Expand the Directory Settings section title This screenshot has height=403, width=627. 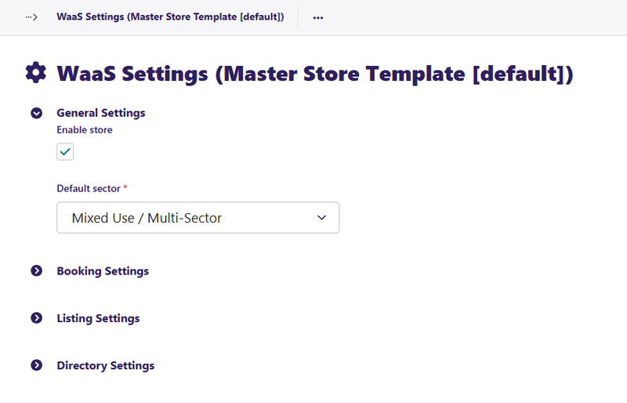pyautogui.click(x=105, y=365)
